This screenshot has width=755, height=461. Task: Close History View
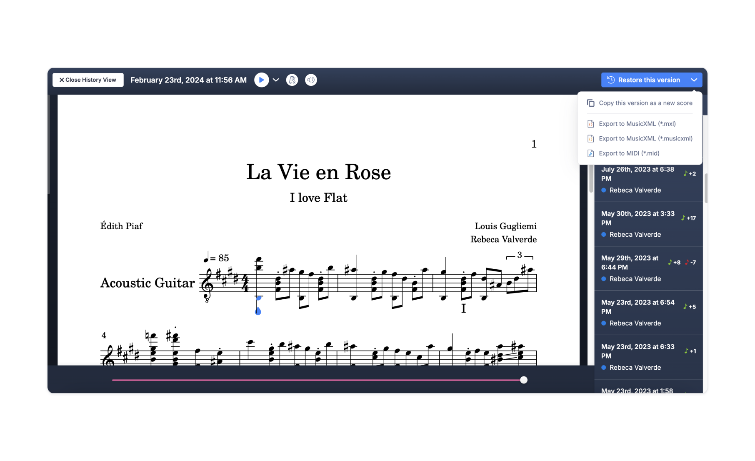pos(88,80)
